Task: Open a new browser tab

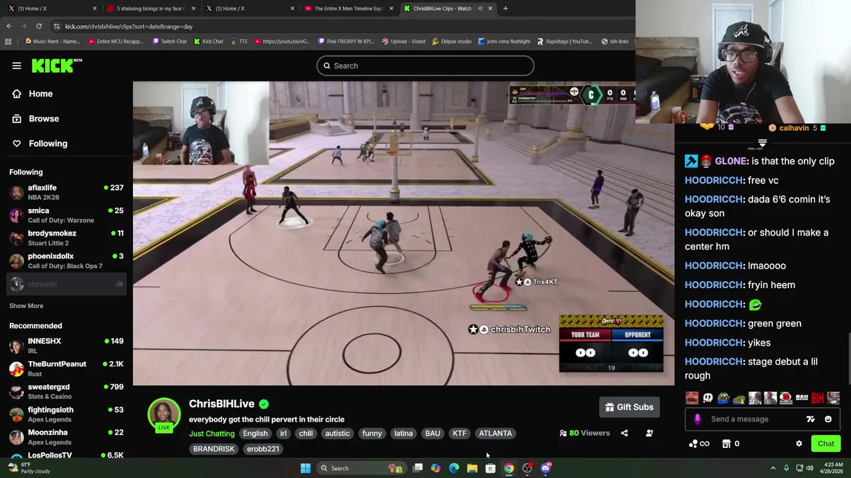Action: point(505,9)
